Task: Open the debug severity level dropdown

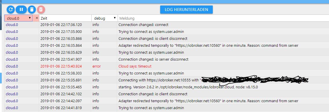Action: click(104, 18)
